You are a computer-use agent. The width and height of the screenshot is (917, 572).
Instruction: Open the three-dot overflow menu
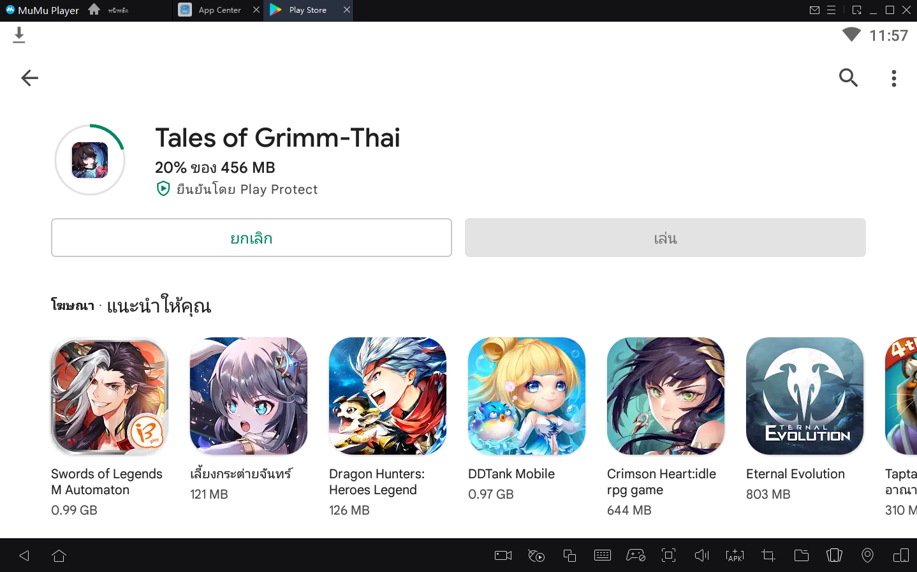(x=894, y=78)
